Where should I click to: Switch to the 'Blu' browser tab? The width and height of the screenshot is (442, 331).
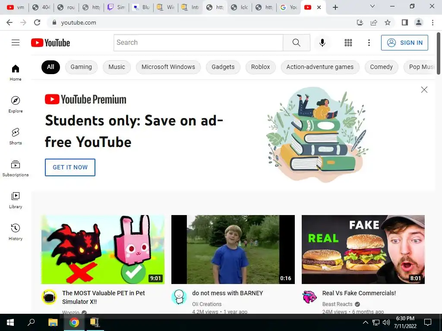click(141, 7)
